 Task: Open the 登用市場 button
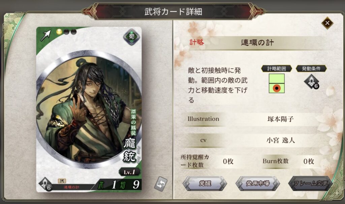[x=258, y=183]
